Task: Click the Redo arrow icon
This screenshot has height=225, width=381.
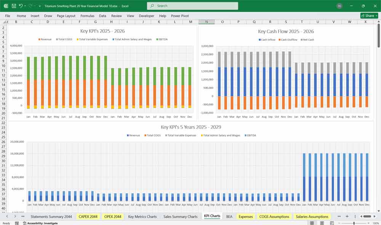Action: point(30,6)
